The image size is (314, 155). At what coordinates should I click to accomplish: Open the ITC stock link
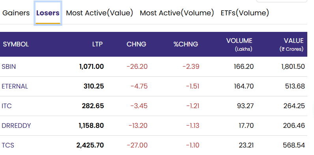click(7, 106)
